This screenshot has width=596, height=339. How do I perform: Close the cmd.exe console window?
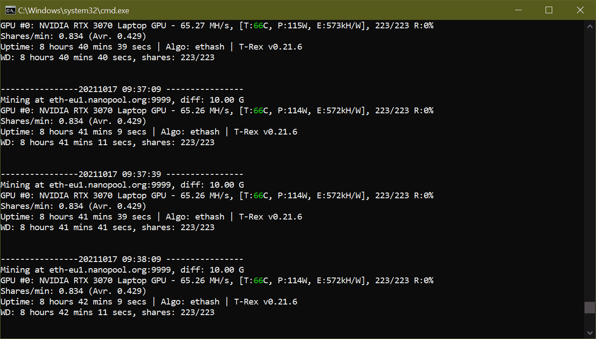pyautogui.click(x=581, y=10)
